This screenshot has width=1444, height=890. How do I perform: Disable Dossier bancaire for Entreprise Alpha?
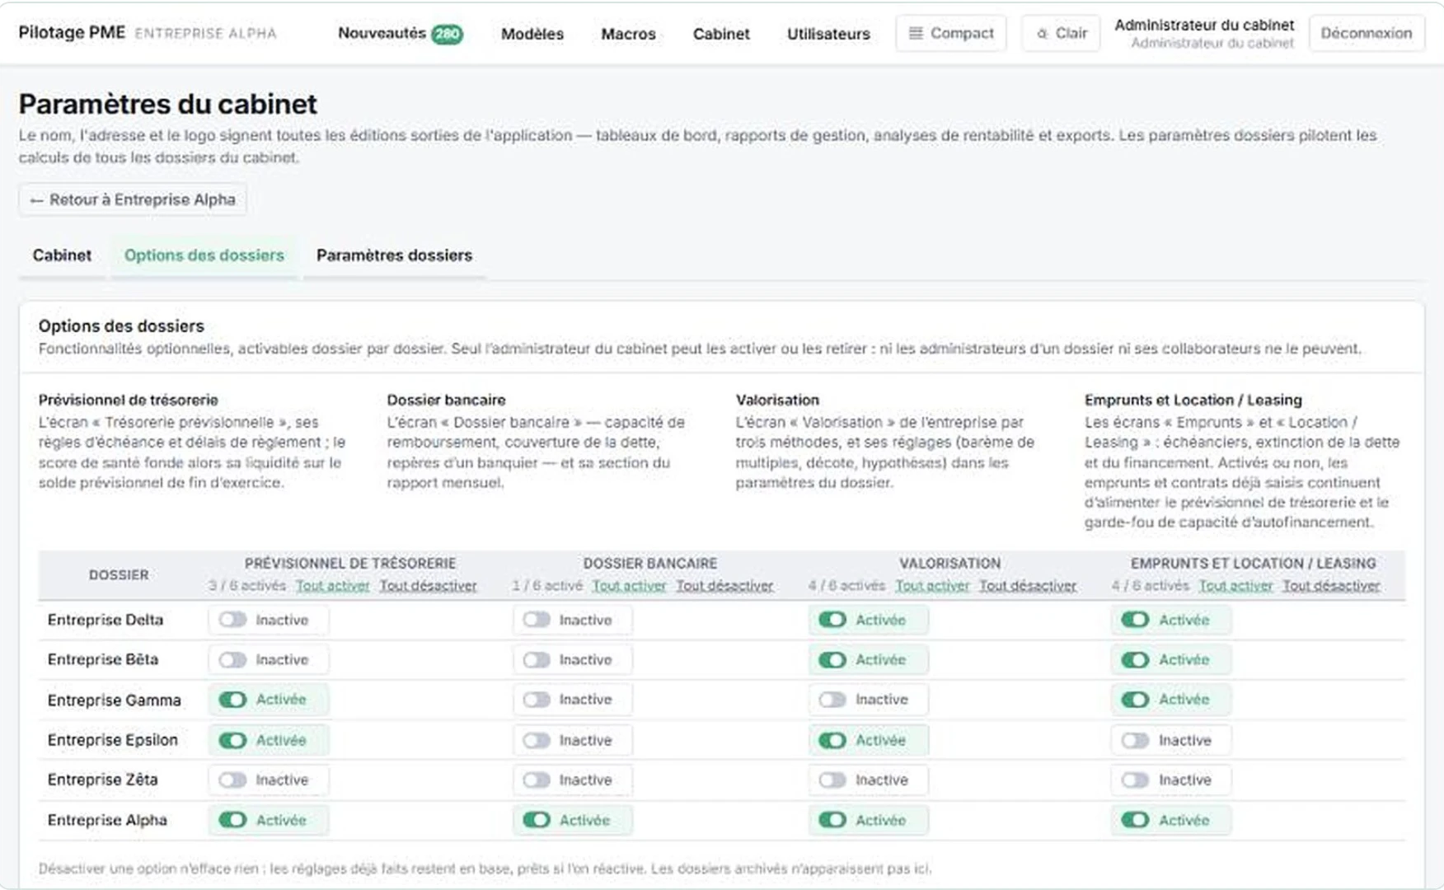[573, 821]
